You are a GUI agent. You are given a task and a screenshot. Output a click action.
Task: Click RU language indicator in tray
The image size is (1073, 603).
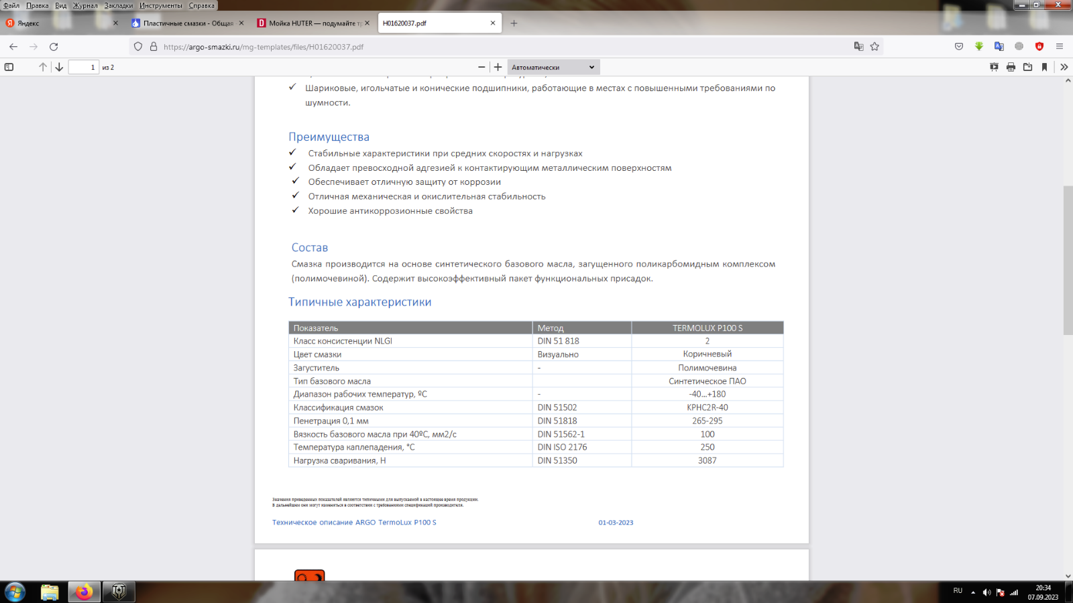(x=958, y=591)
